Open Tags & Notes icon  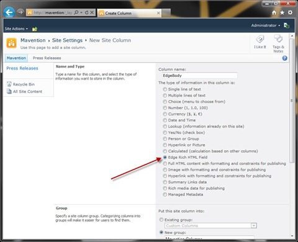coord(278,38)
